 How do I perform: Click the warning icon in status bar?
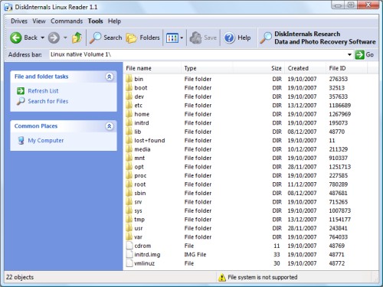pyautogui.click(x=222, y=277)
